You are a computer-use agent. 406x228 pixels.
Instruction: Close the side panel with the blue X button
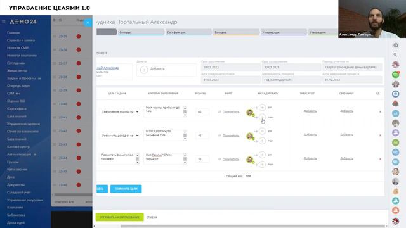[88, 23]
